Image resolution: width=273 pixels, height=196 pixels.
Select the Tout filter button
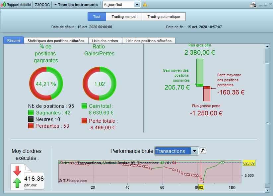pos(97,17)
